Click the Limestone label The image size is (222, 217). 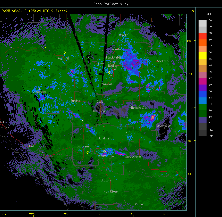coord(39,92)
